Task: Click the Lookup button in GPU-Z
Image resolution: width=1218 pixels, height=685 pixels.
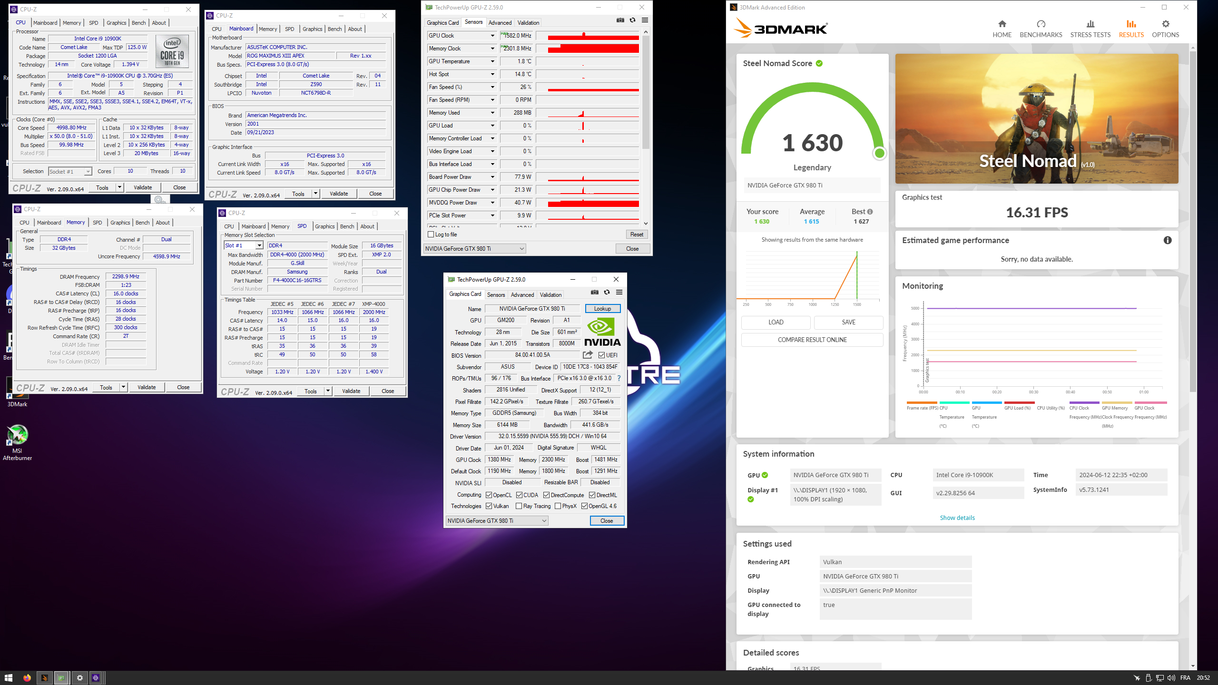Action: [x=602, y=309]
